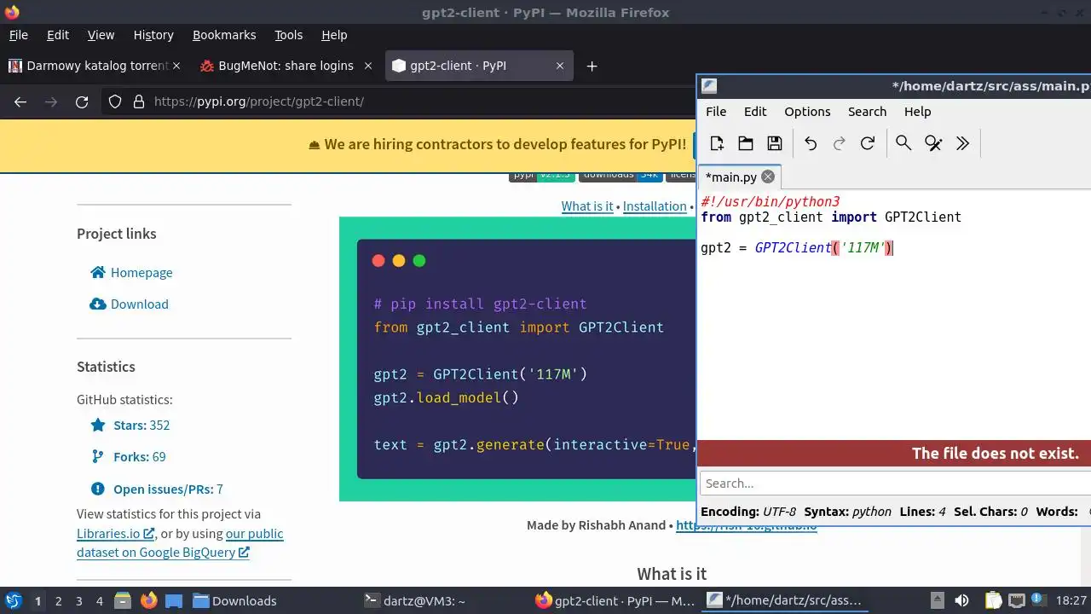Open the editor's File menu
Viewport: 1091px width, 614px height.
point(716,112)
